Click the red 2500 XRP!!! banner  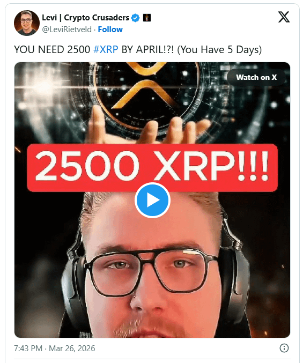[152, 167]
